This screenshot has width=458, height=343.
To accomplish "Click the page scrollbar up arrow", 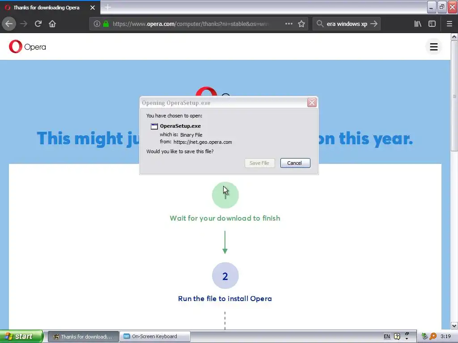I will [x=454, y=37].
